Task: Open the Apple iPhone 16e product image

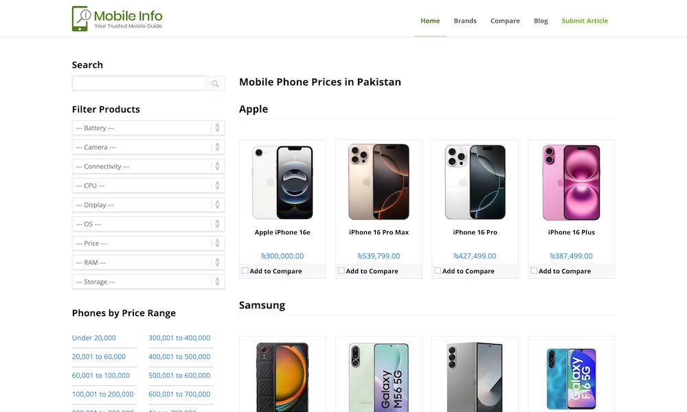Action: pyautogui.click(x=282, y=182)
